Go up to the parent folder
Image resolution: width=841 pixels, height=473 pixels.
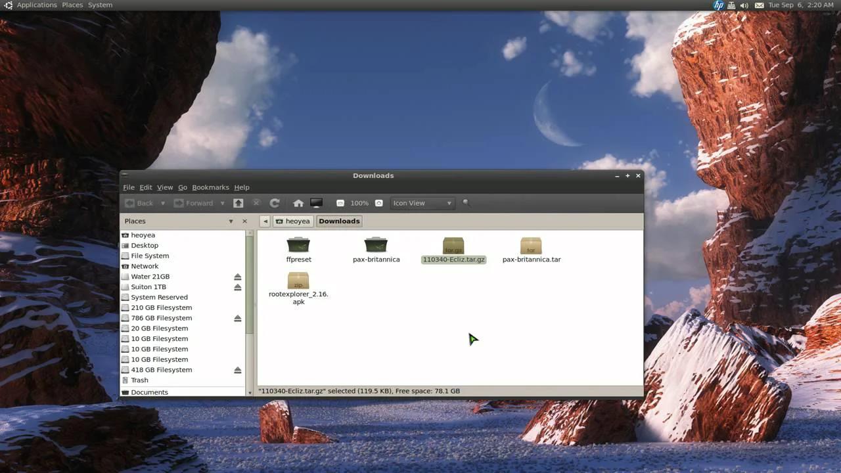coord(238,203)
